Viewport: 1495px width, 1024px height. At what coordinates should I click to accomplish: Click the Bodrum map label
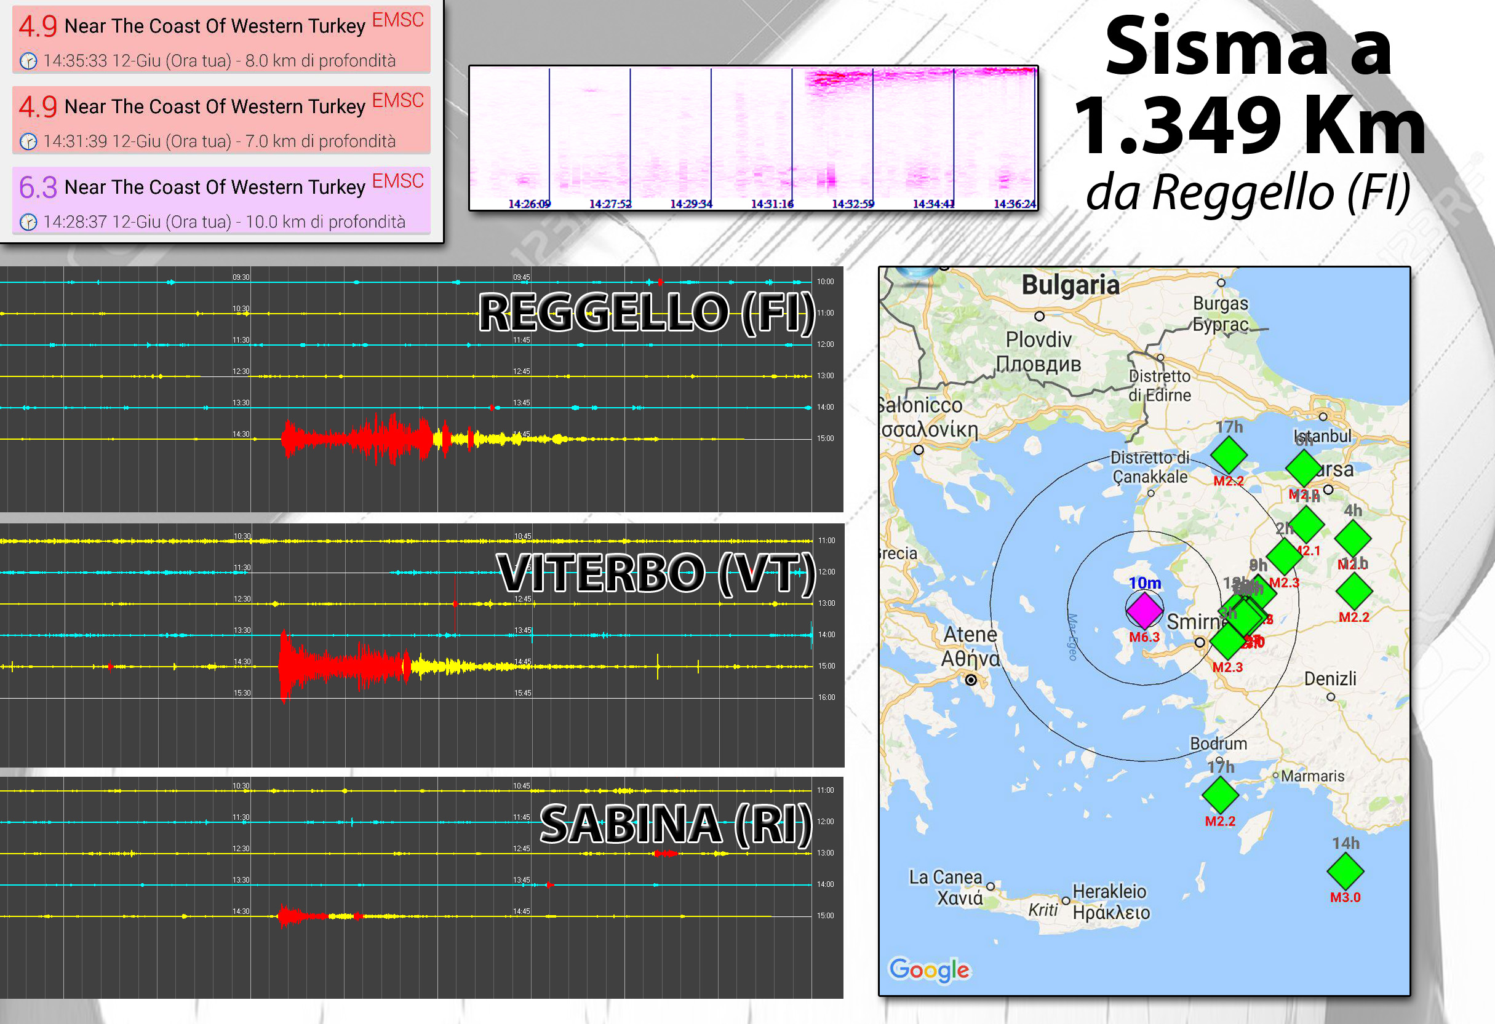tap(1218, 744)
